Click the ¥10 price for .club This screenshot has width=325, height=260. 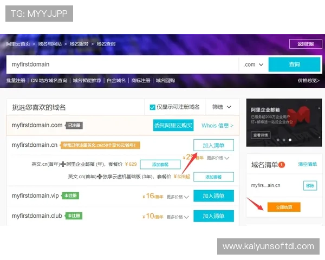click(153, 216)
